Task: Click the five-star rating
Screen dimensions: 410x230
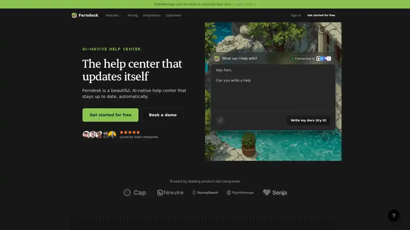Action: (130, 132)
